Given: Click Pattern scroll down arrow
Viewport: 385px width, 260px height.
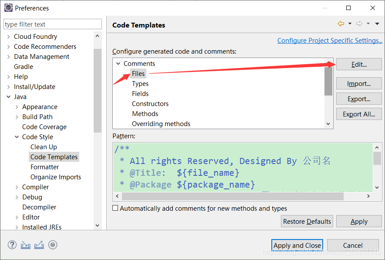Looking at the screenshot, I should tap(377, 188).
